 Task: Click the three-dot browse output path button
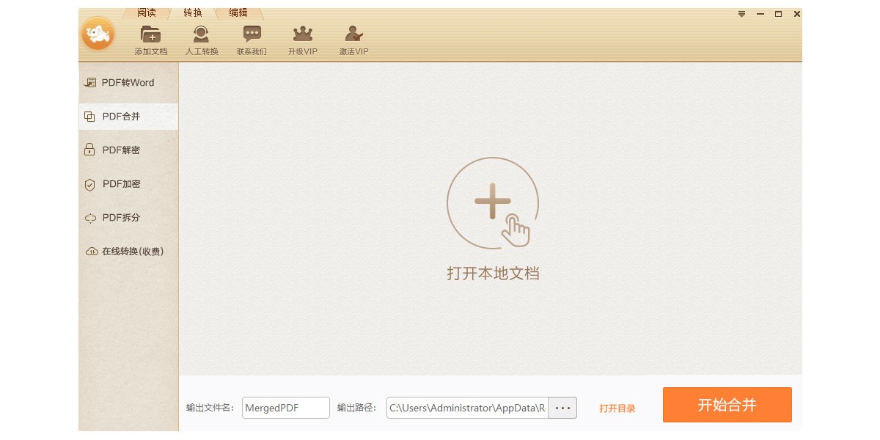[562, 408]
